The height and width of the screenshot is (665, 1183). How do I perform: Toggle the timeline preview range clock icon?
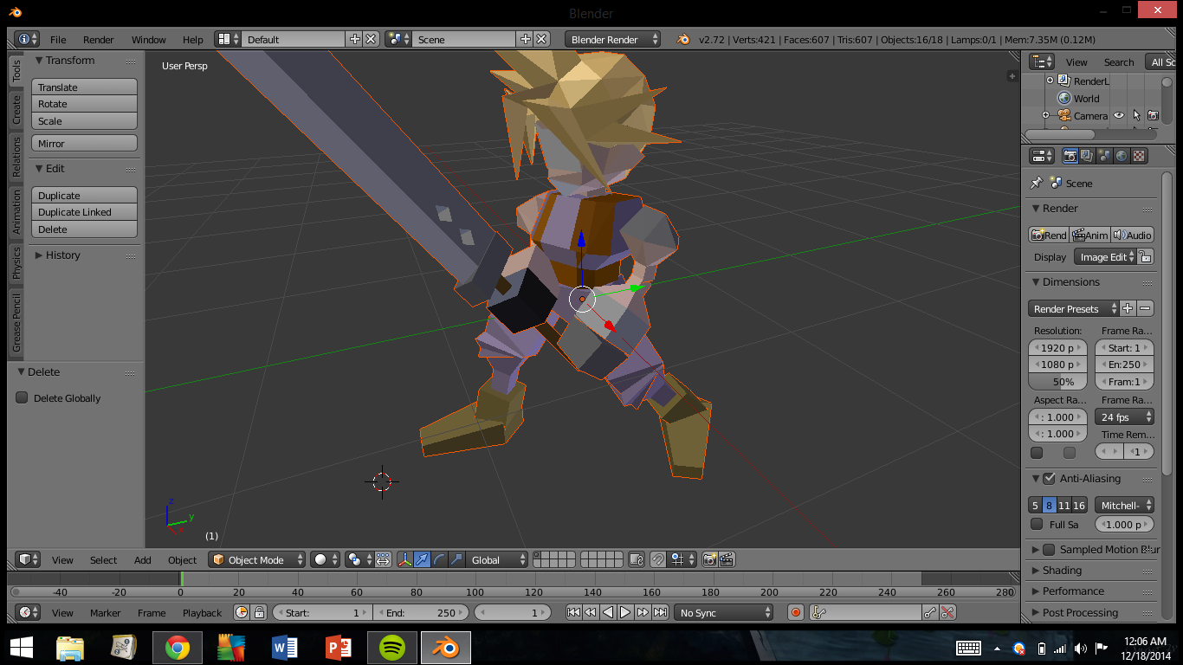(x=242, y=612)
